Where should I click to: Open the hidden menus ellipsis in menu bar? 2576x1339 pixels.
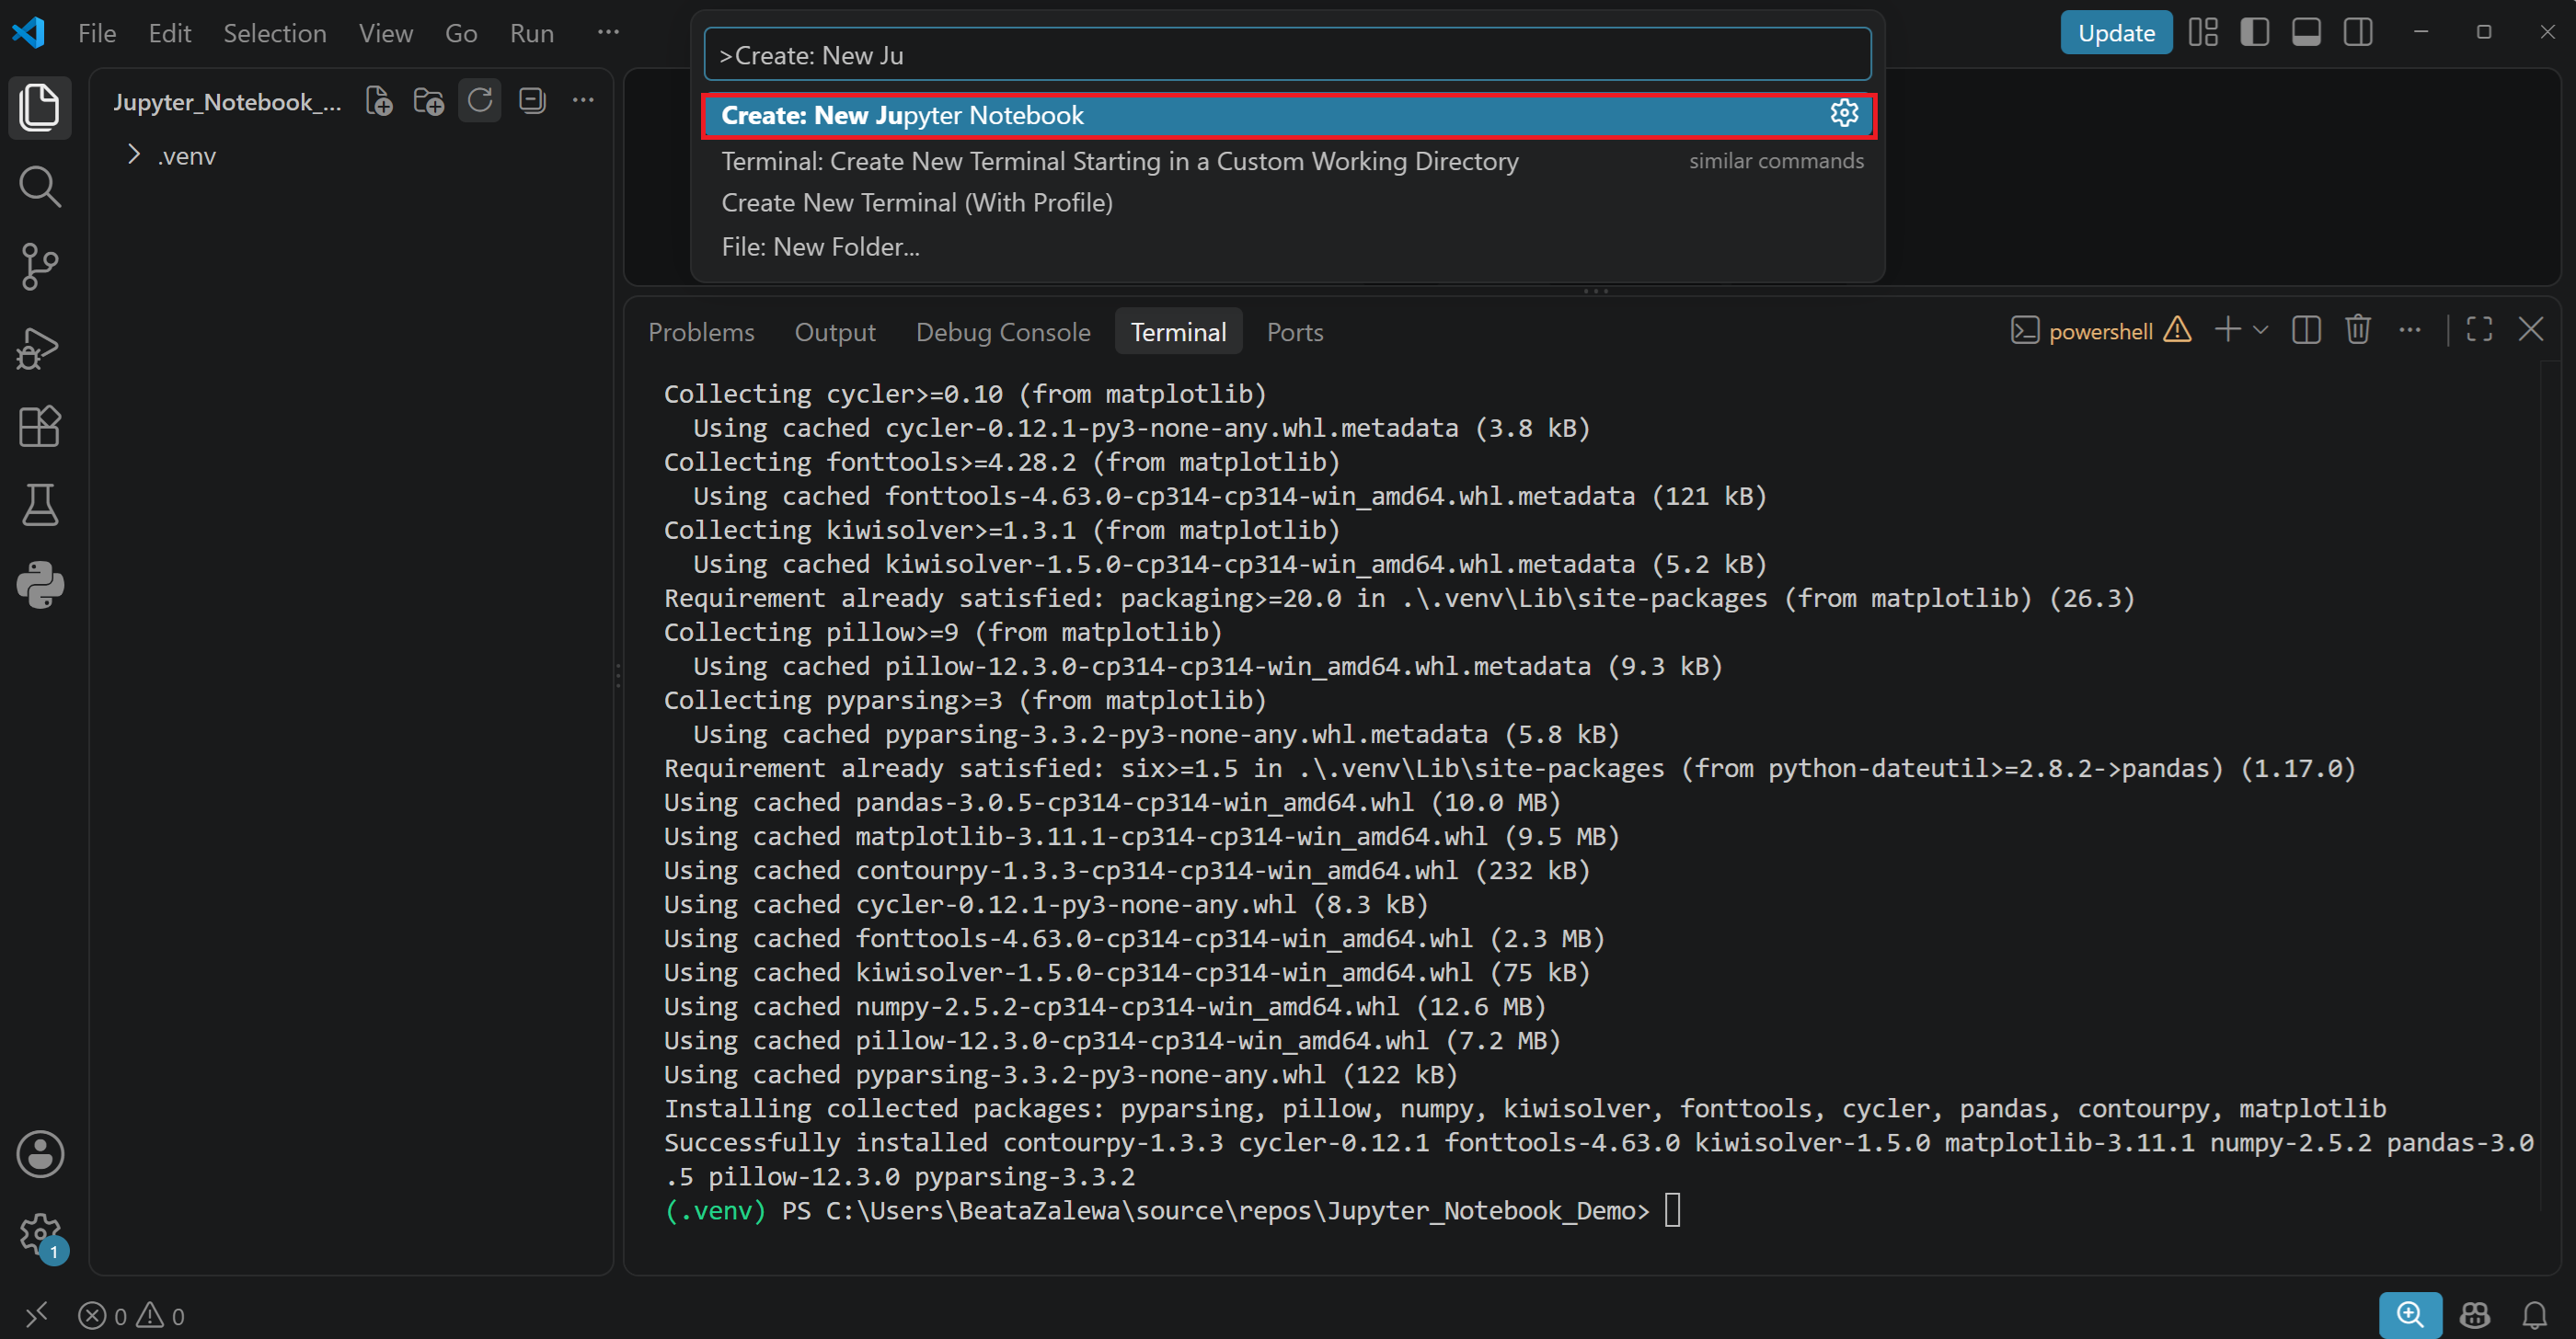tap(608, 33)
